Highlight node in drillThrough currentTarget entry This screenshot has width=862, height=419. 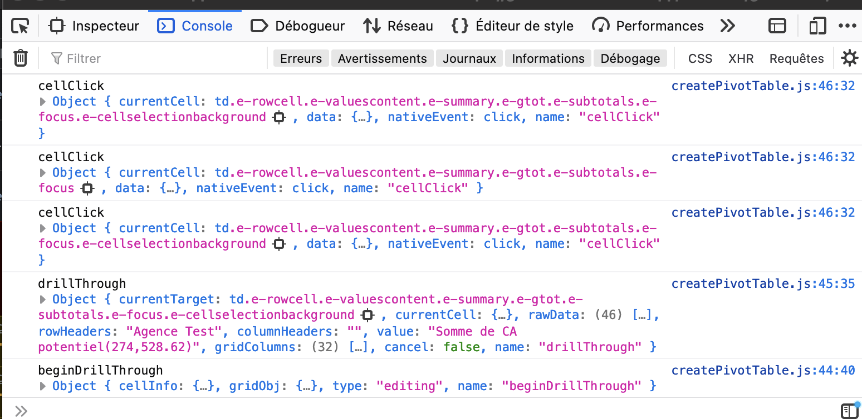click(367, 315)
